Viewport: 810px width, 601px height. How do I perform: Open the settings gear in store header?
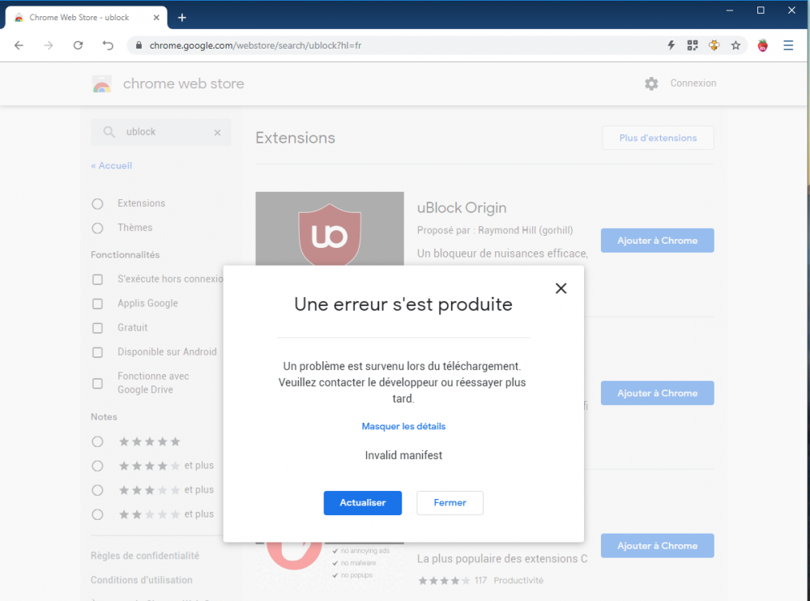[x=651, y=83]
